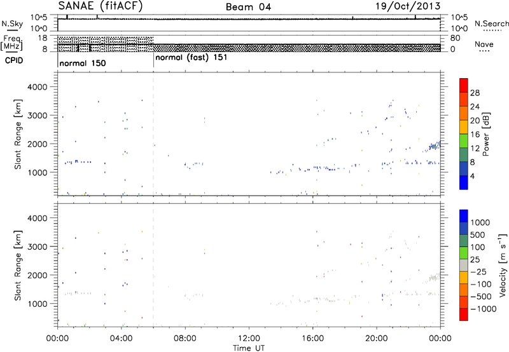Select the Beam 04 heading
Screen dimensions: 509x352
point(248,7)
